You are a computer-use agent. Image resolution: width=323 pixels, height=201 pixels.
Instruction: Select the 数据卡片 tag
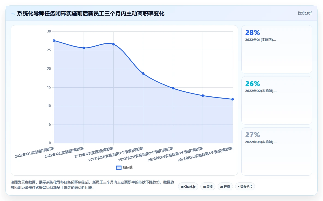click(245, 187)
